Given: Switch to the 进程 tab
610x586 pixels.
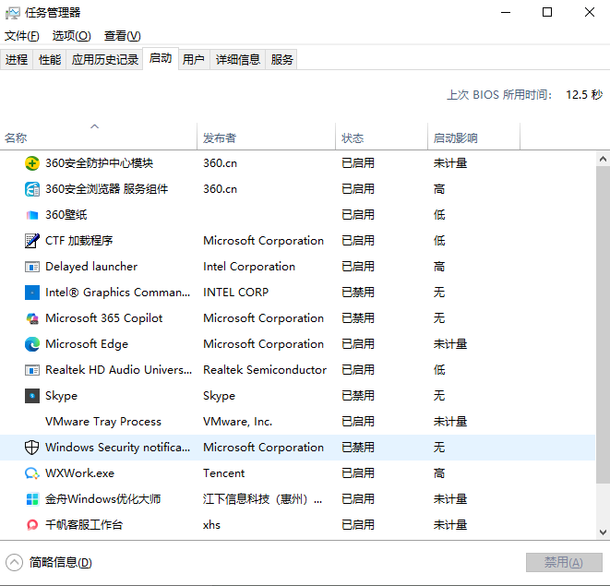Looking at the screenshot, I should click(17, 60).
